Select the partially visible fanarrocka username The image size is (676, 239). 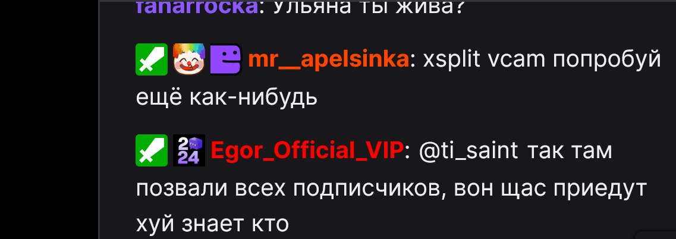click(x=197, y=8)
